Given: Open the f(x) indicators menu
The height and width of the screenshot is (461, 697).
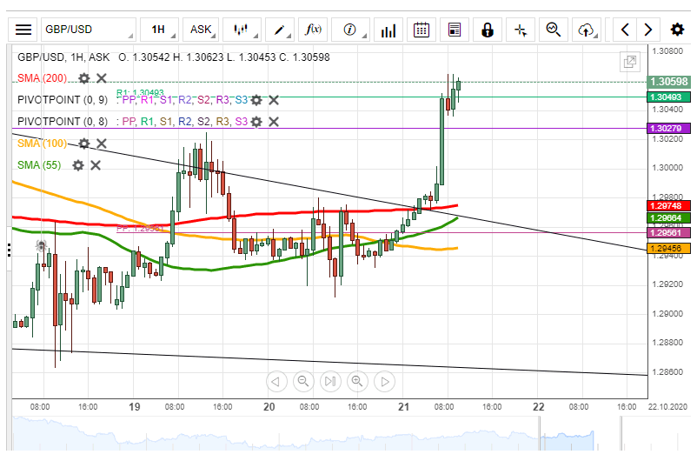Looking at the screenshot, I should 314,30.
